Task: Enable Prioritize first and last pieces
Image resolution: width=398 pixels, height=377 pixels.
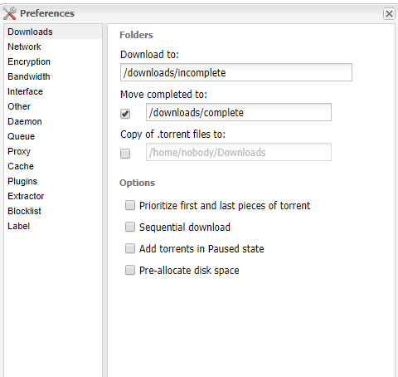Action: (x=130, y=205)
